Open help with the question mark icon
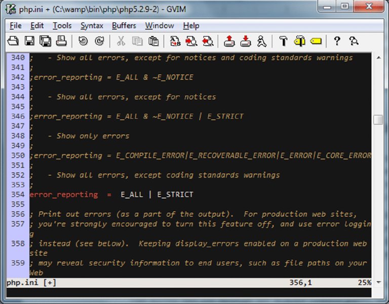Screen dimensions: 389x304 [x=337, y=41]
